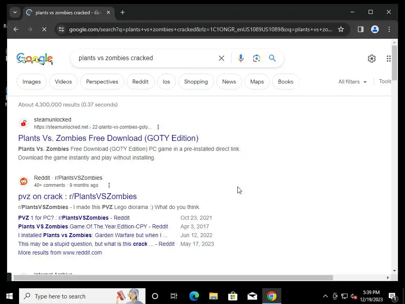Filter results by Images
The width and height of the screenshot is (405, 304).
[x=32, y=82]
